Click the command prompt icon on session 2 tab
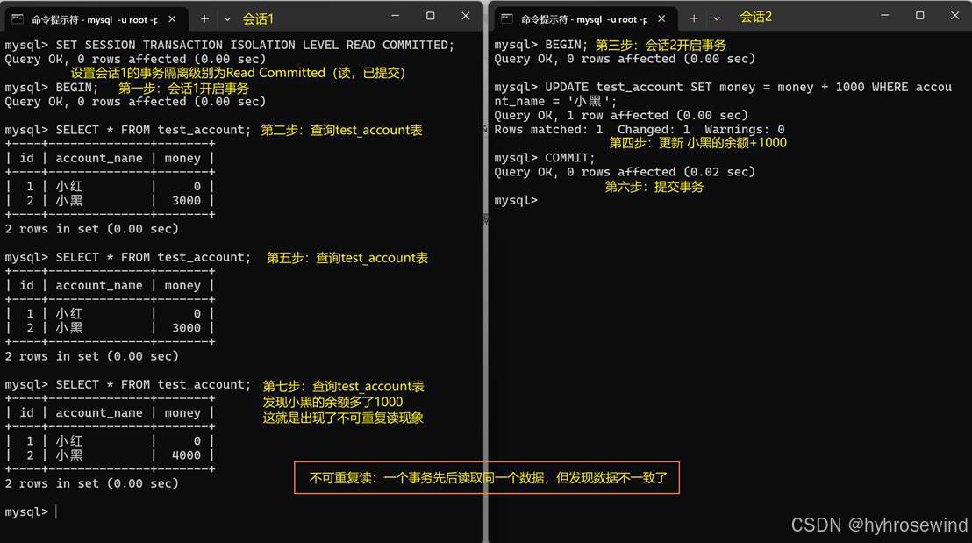972x543 pixels. click(507, 19)
